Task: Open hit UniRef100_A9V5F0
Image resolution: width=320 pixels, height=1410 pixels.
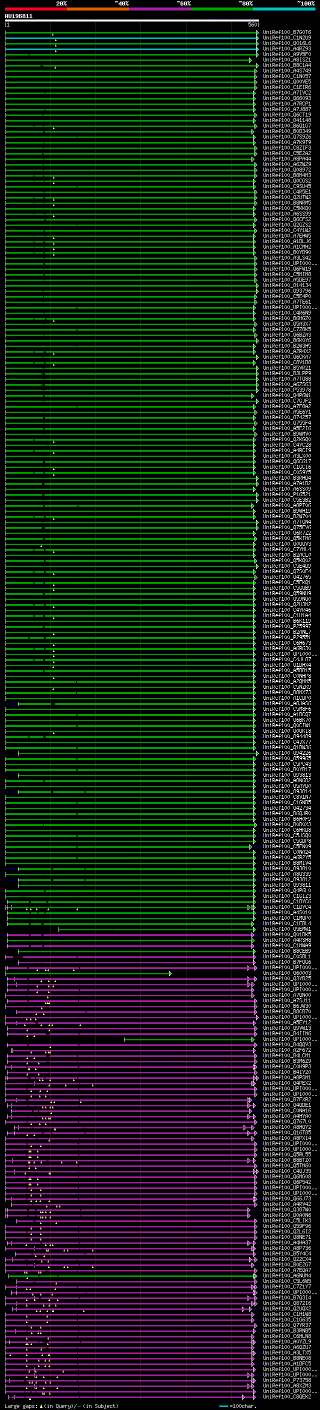Action: (x=287, y=54)
